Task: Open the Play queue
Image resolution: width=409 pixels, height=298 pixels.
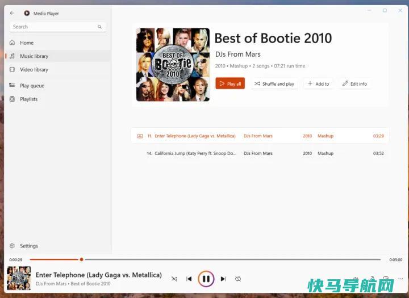Action: coord(58,86)
